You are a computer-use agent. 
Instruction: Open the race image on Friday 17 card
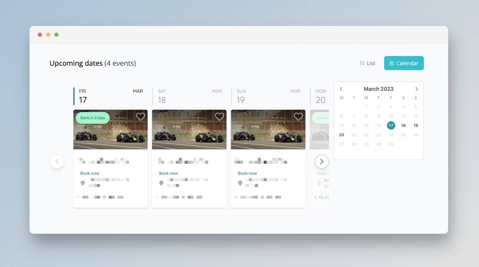[110, 129]
